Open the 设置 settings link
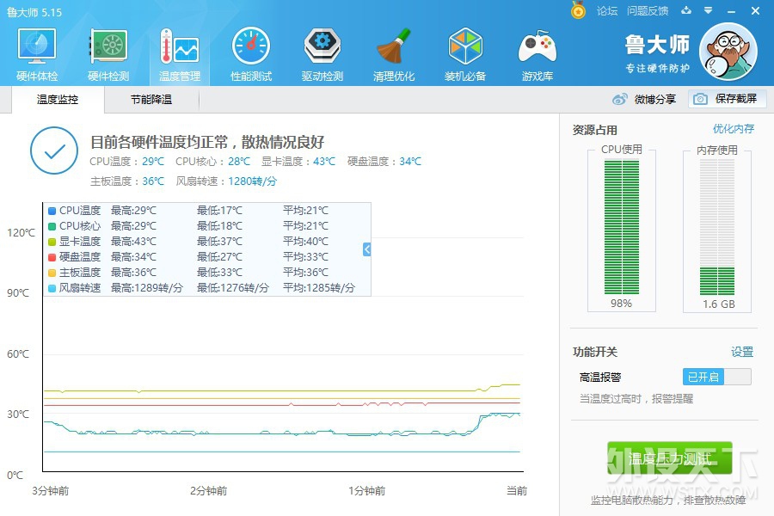774x516 pixels. (x=742, y=352)
